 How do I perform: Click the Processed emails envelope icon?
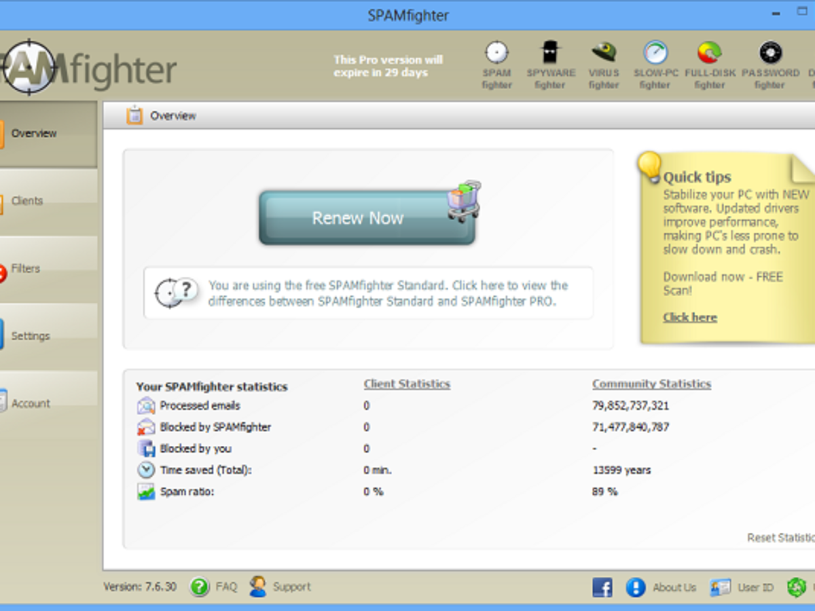(x=146, y=406)
